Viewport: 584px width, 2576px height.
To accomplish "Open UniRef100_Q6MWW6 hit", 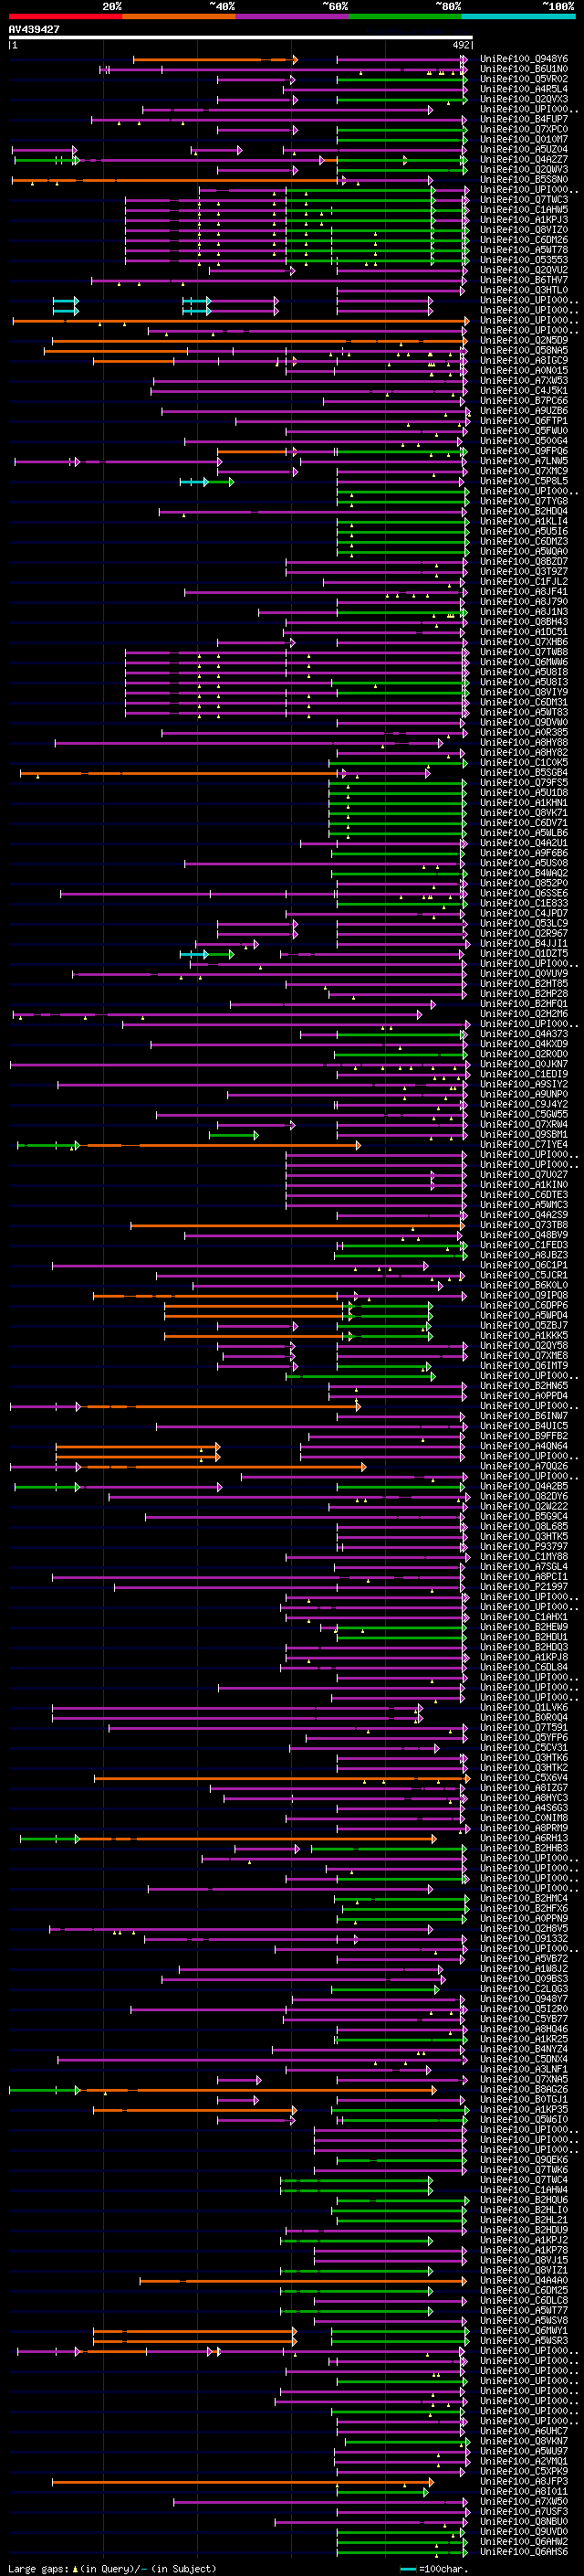I will (x=524, y=662).
